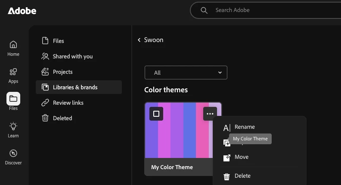The image size is (341, 185).
Task: Click the Projects icon
Action: coord(45,72)
